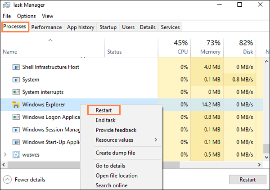The height and width of the screenshot is (190, 270).
Task: Click the wusvcs gear icon
Action: click(x=16, y=155)
